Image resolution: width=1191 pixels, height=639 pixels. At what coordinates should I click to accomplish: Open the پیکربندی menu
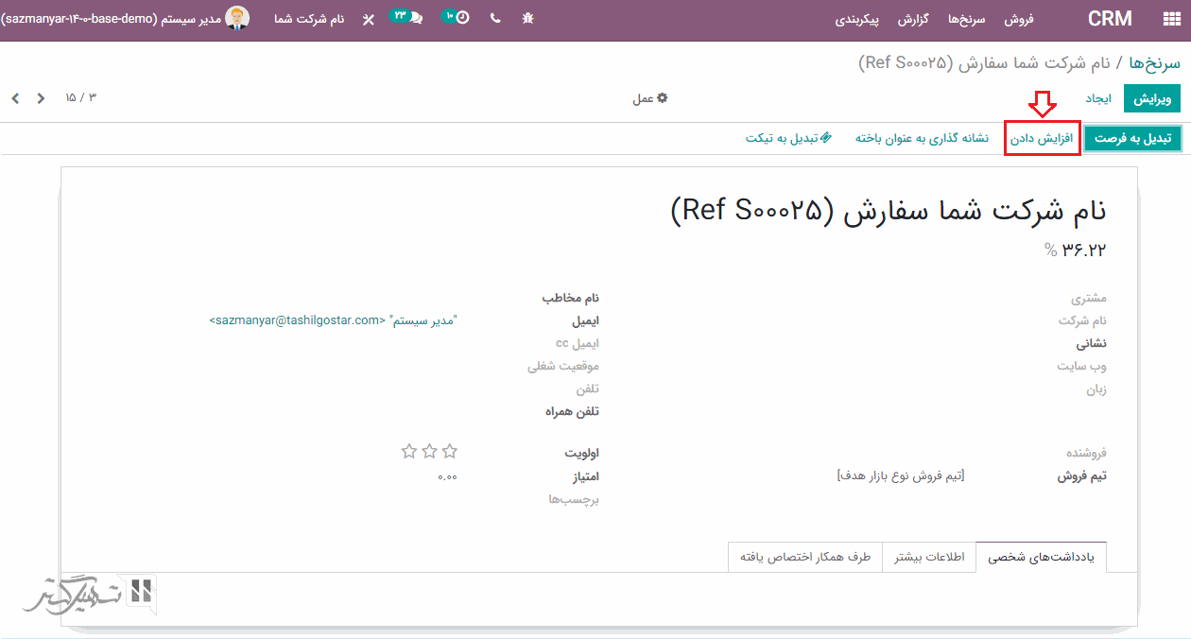(x=857, y=19)
